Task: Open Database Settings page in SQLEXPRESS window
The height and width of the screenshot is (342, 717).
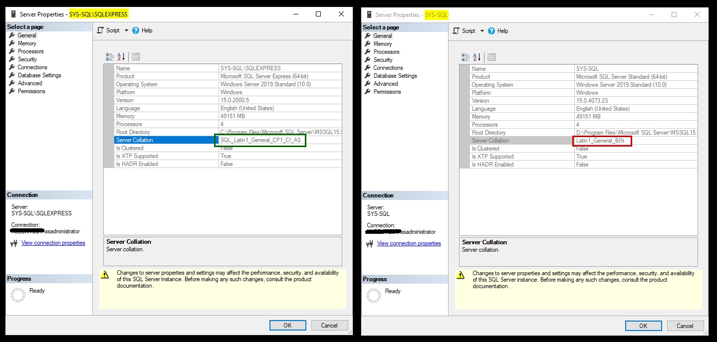Action: click(39, 75)
